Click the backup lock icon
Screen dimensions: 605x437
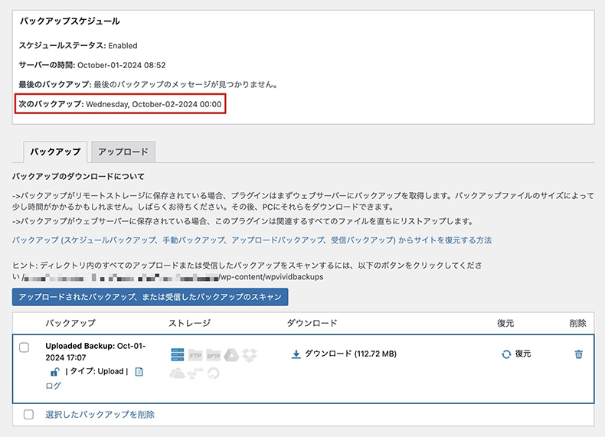pyautogui.click(x=55, y=372)
